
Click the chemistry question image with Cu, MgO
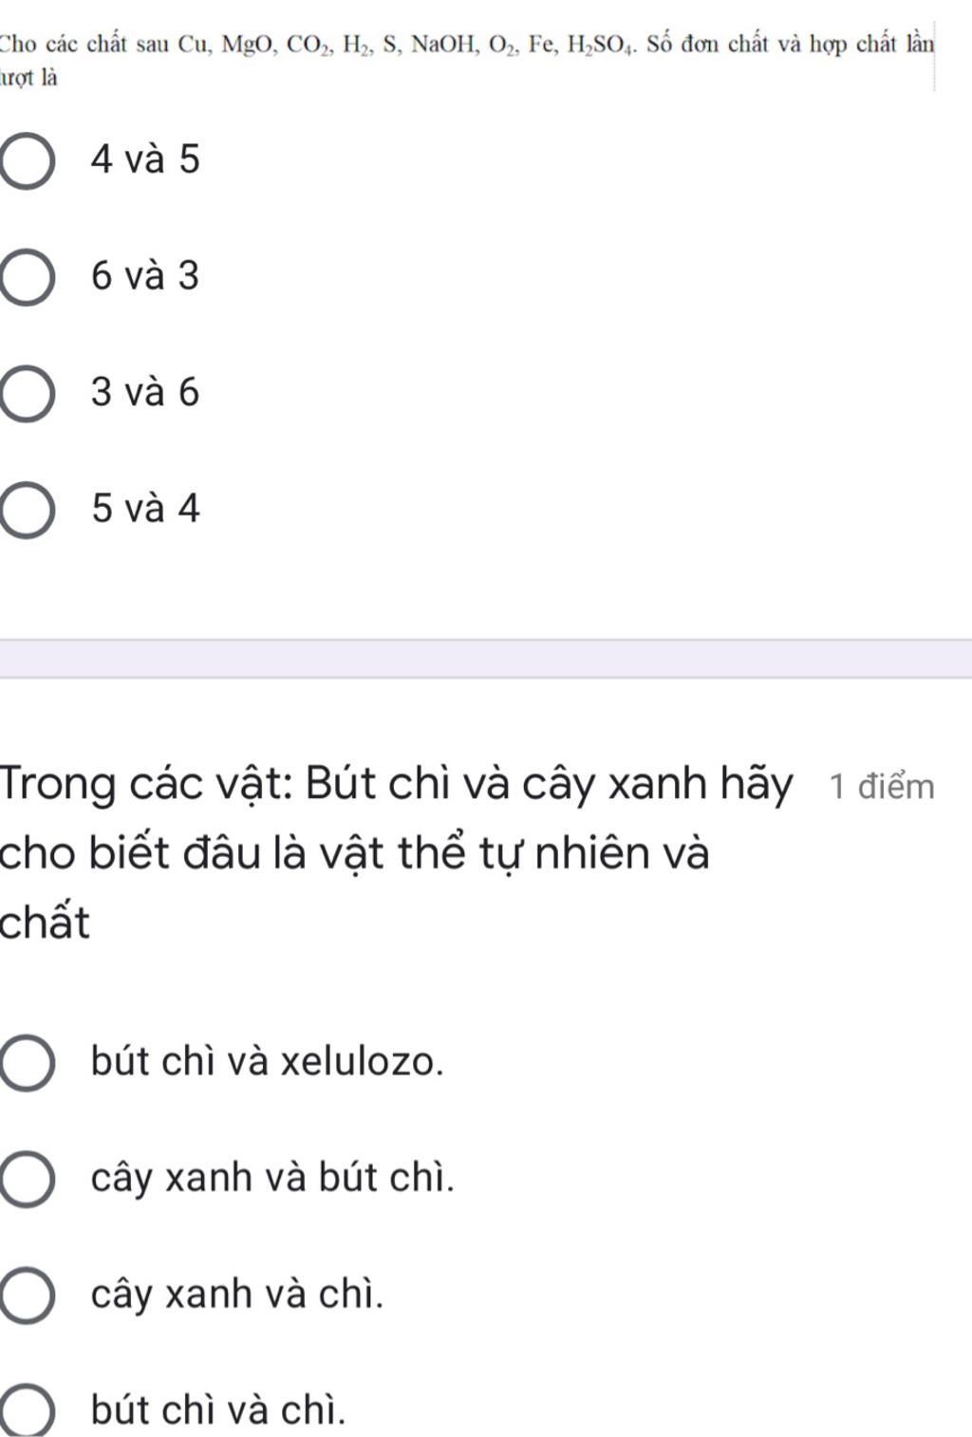click(467, 57)
